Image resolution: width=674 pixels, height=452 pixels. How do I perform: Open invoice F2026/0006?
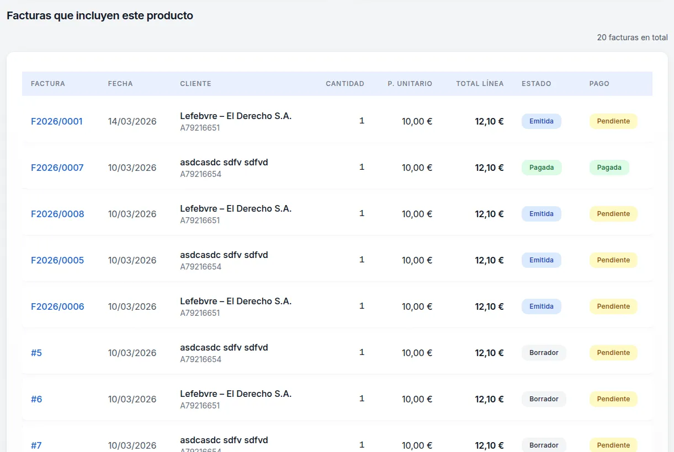pyautogui.click(x=57, y=306)
